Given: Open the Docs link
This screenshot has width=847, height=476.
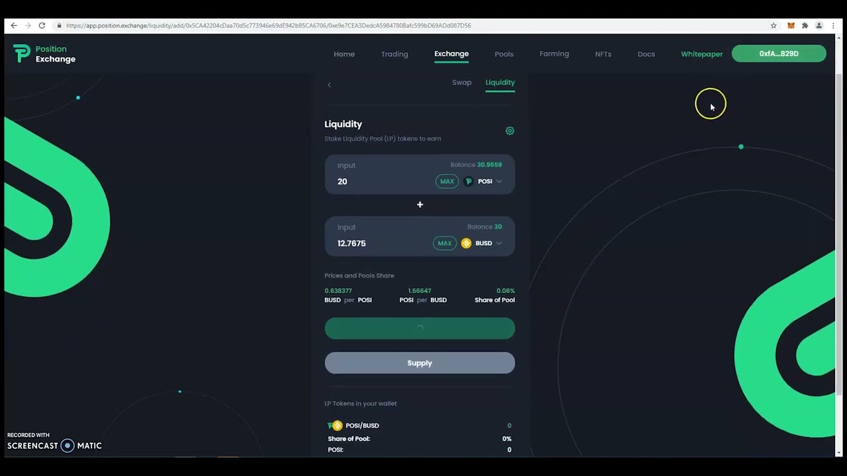Looking at the screenshot, I should tap(646, 54).
